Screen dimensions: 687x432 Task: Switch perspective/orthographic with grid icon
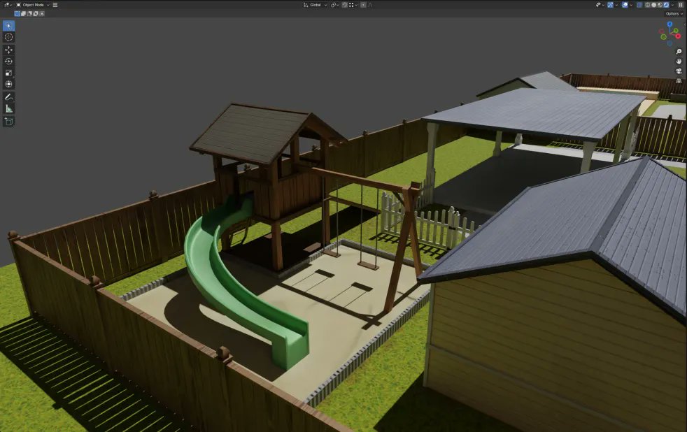[x=679, y=81]
